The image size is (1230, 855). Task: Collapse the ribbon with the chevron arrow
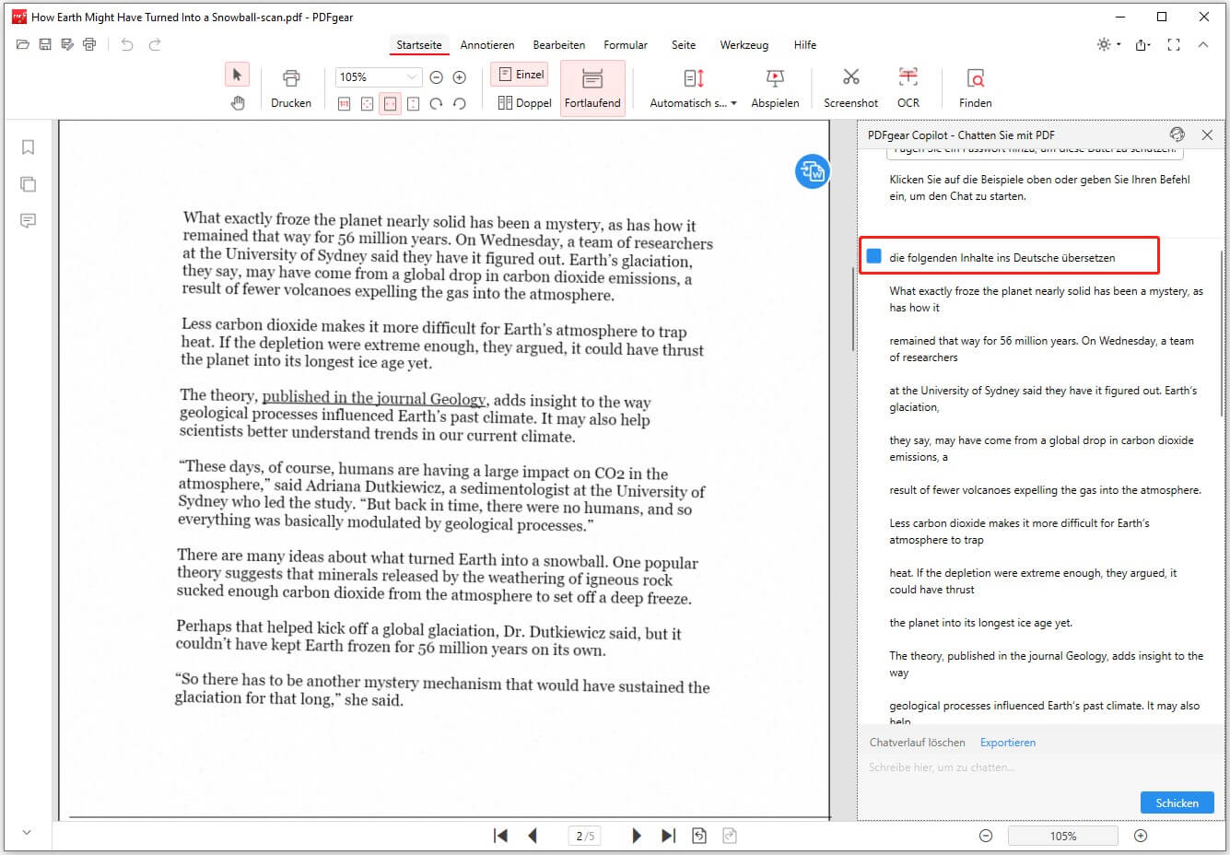pyautogui.click(x=1203, y=44)
